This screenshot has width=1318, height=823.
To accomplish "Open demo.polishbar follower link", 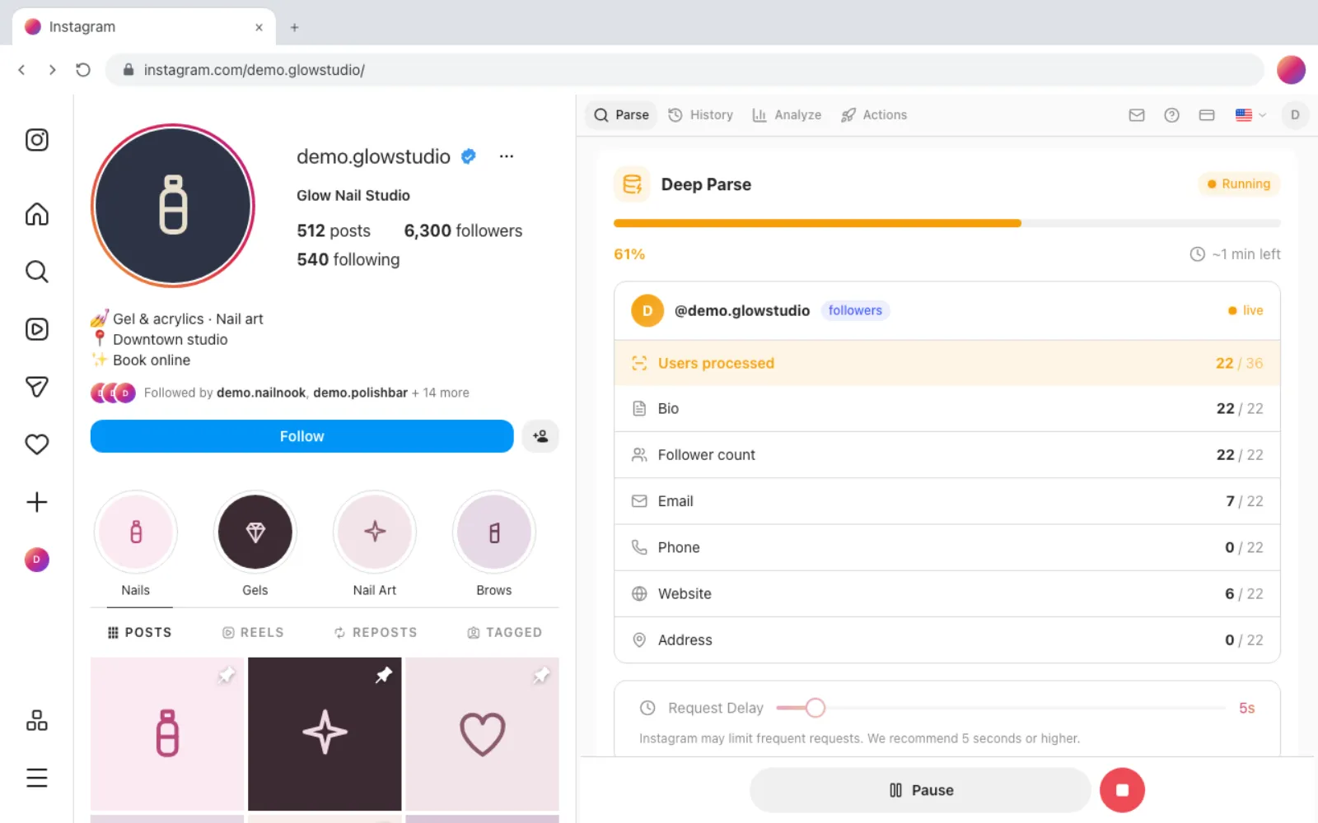I will coord(360,393).
